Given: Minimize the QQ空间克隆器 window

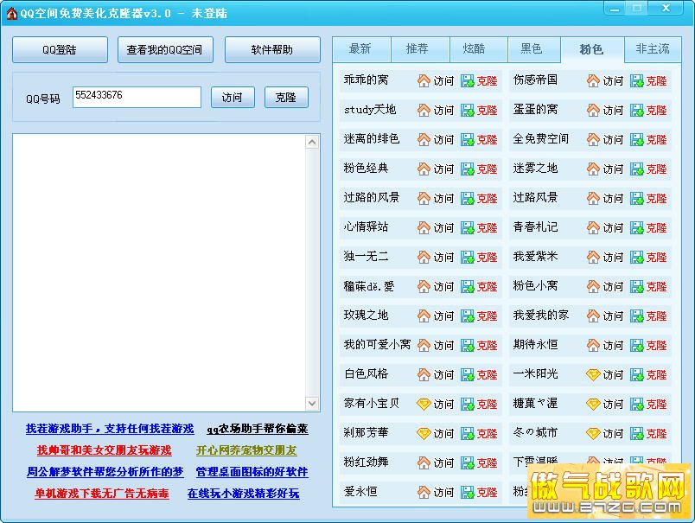Looking at the screenshot, I should tap(615, 9).
